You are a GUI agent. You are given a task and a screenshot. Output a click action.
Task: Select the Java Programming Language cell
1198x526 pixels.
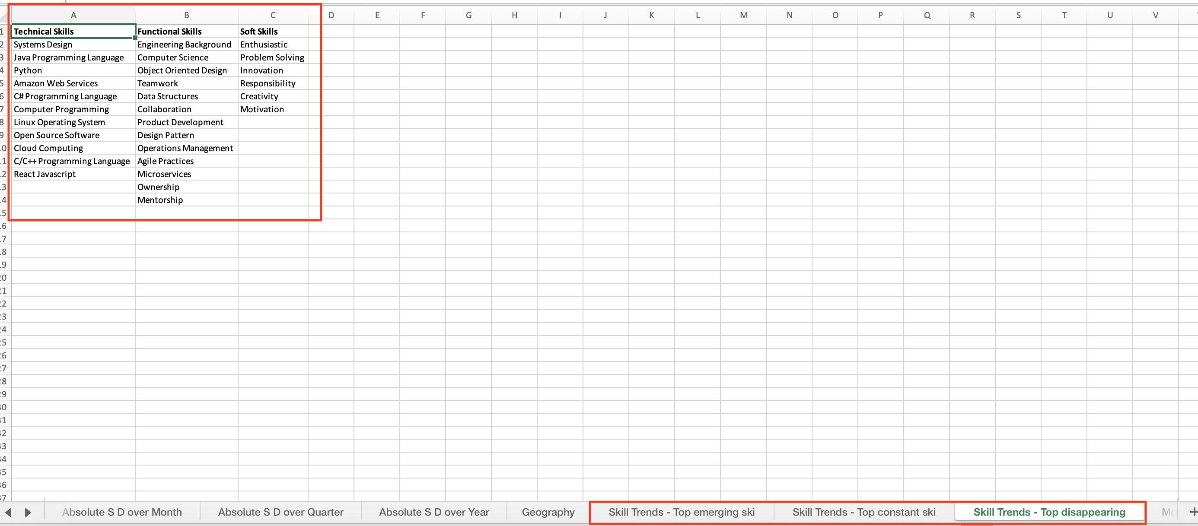tap(73, 57)
